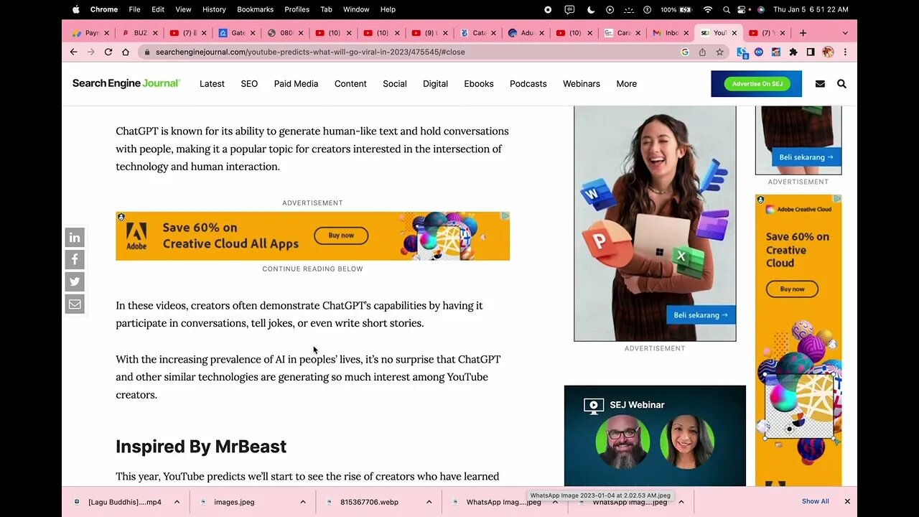
Task: Open the Wi-Fi status menu
Action: (x=707, y=9)
